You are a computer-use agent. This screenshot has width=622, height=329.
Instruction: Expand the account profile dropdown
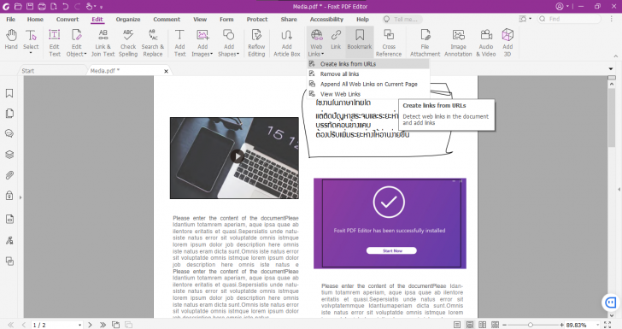[567, 6]
